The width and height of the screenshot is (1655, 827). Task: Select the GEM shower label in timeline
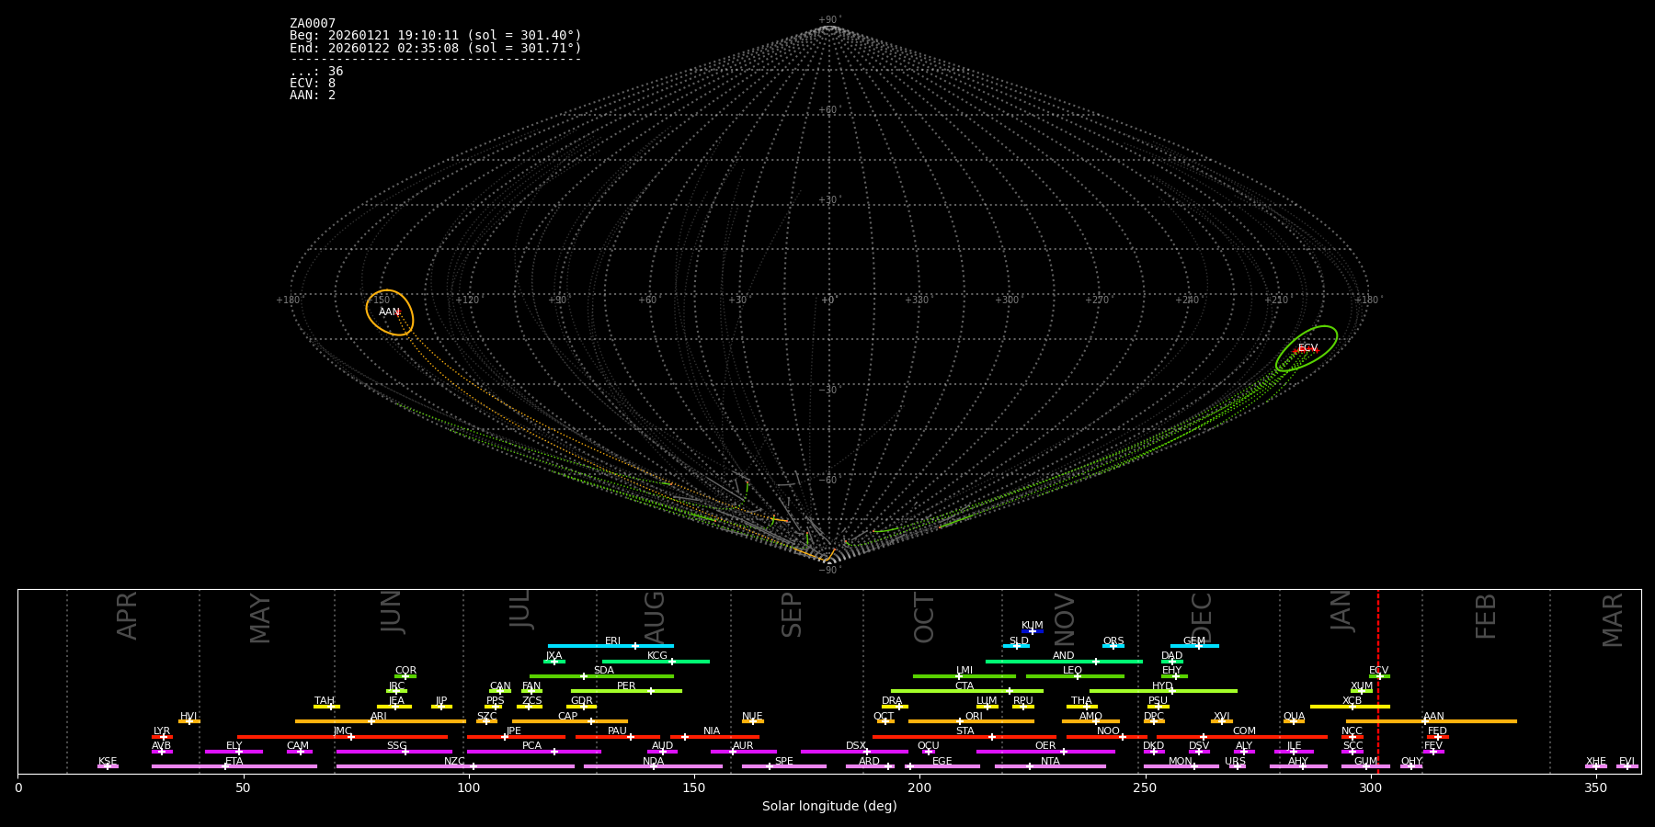click(x=1194, y=641)
